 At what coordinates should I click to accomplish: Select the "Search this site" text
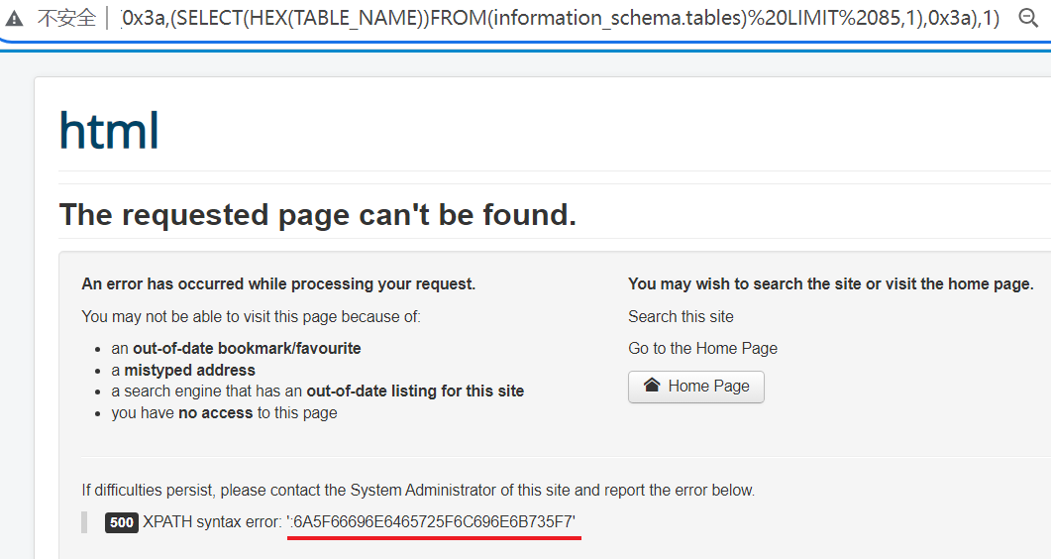(x=681, y=316)
